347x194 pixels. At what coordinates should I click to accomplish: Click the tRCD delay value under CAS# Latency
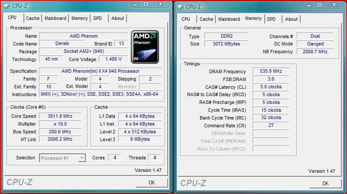pos(271,94)
